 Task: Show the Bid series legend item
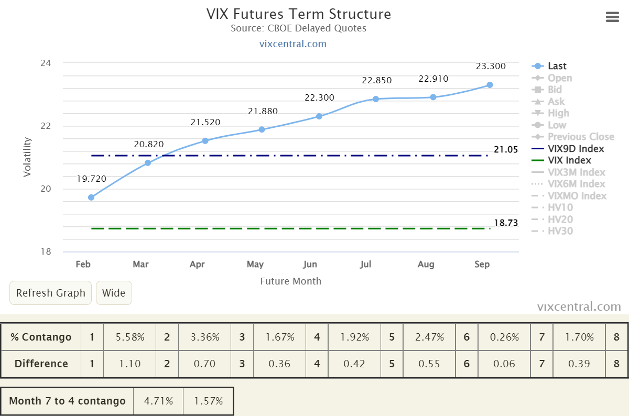click(x=547, y=90)
